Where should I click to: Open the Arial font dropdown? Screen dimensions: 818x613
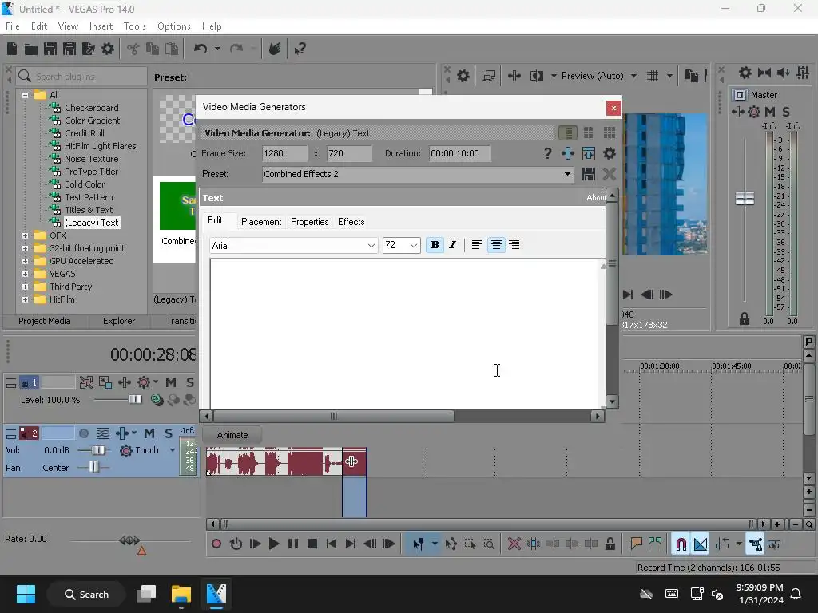[371, 246]
